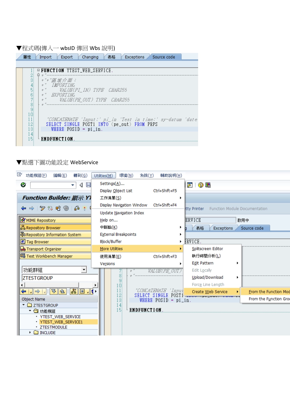Choose Display Object List menu entry
The width and height of the screenshot is (290, 411).
pyautogui.click(x=138, y=191)
